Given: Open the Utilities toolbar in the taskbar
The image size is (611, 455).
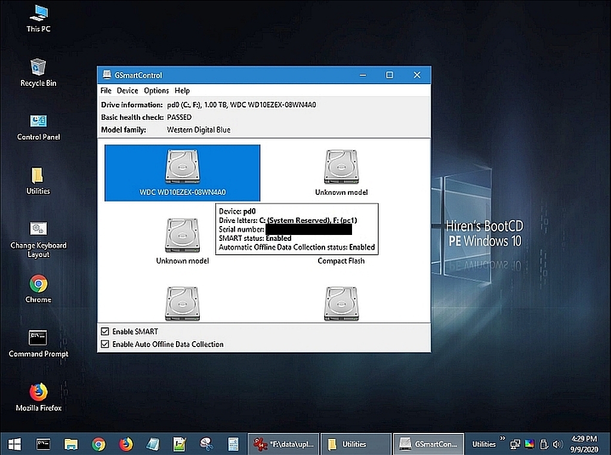Looking at the screenshot, I should [484, 444].
